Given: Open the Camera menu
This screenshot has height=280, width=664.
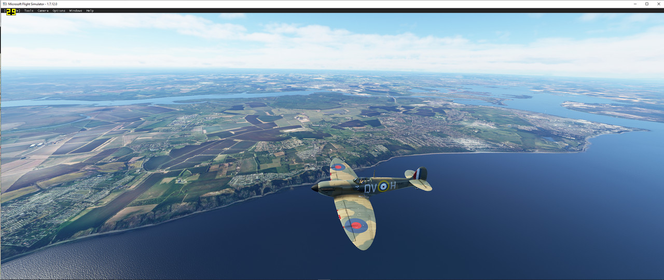Looking at the screenshot, I should (x=43, y=10).
